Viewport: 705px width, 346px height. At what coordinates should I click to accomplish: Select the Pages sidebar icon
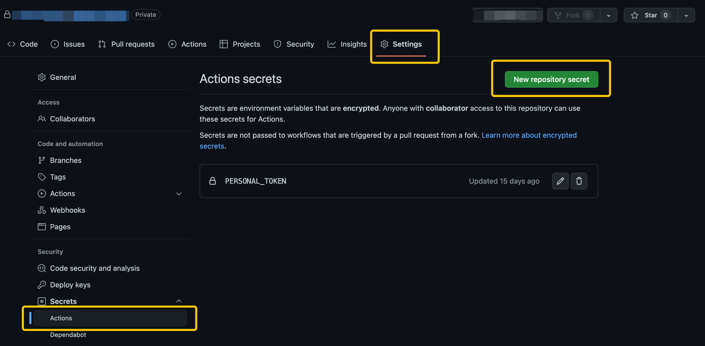tap(42, 226)
